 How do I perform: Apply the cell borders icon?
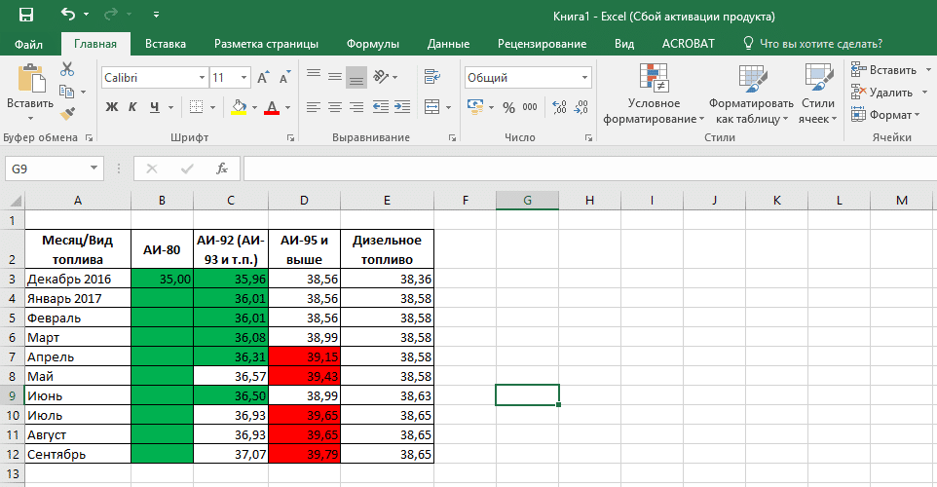coord(196,107)
